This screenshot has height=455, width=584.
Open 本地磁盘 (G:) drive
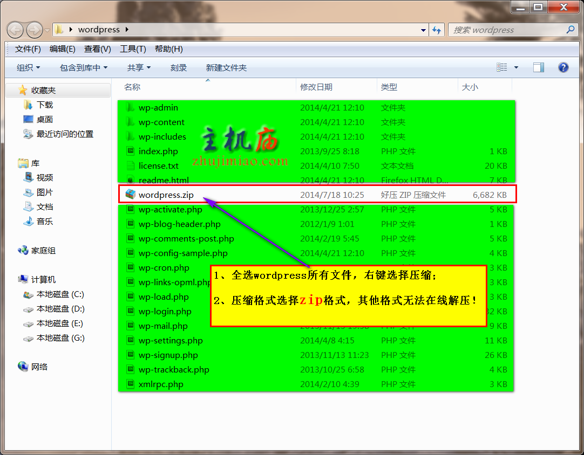(x=60, y=338)
